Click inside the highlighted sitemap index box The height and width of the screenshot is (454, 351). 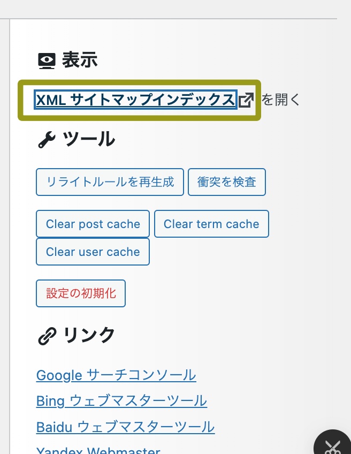pyautogui.click(x=135, y=100)
